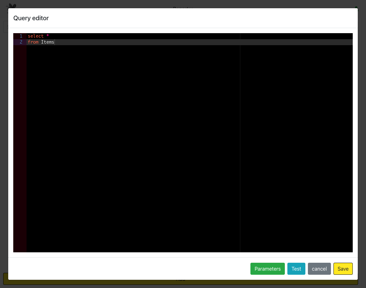Save the query with yellow Save button

coord(343,269)
